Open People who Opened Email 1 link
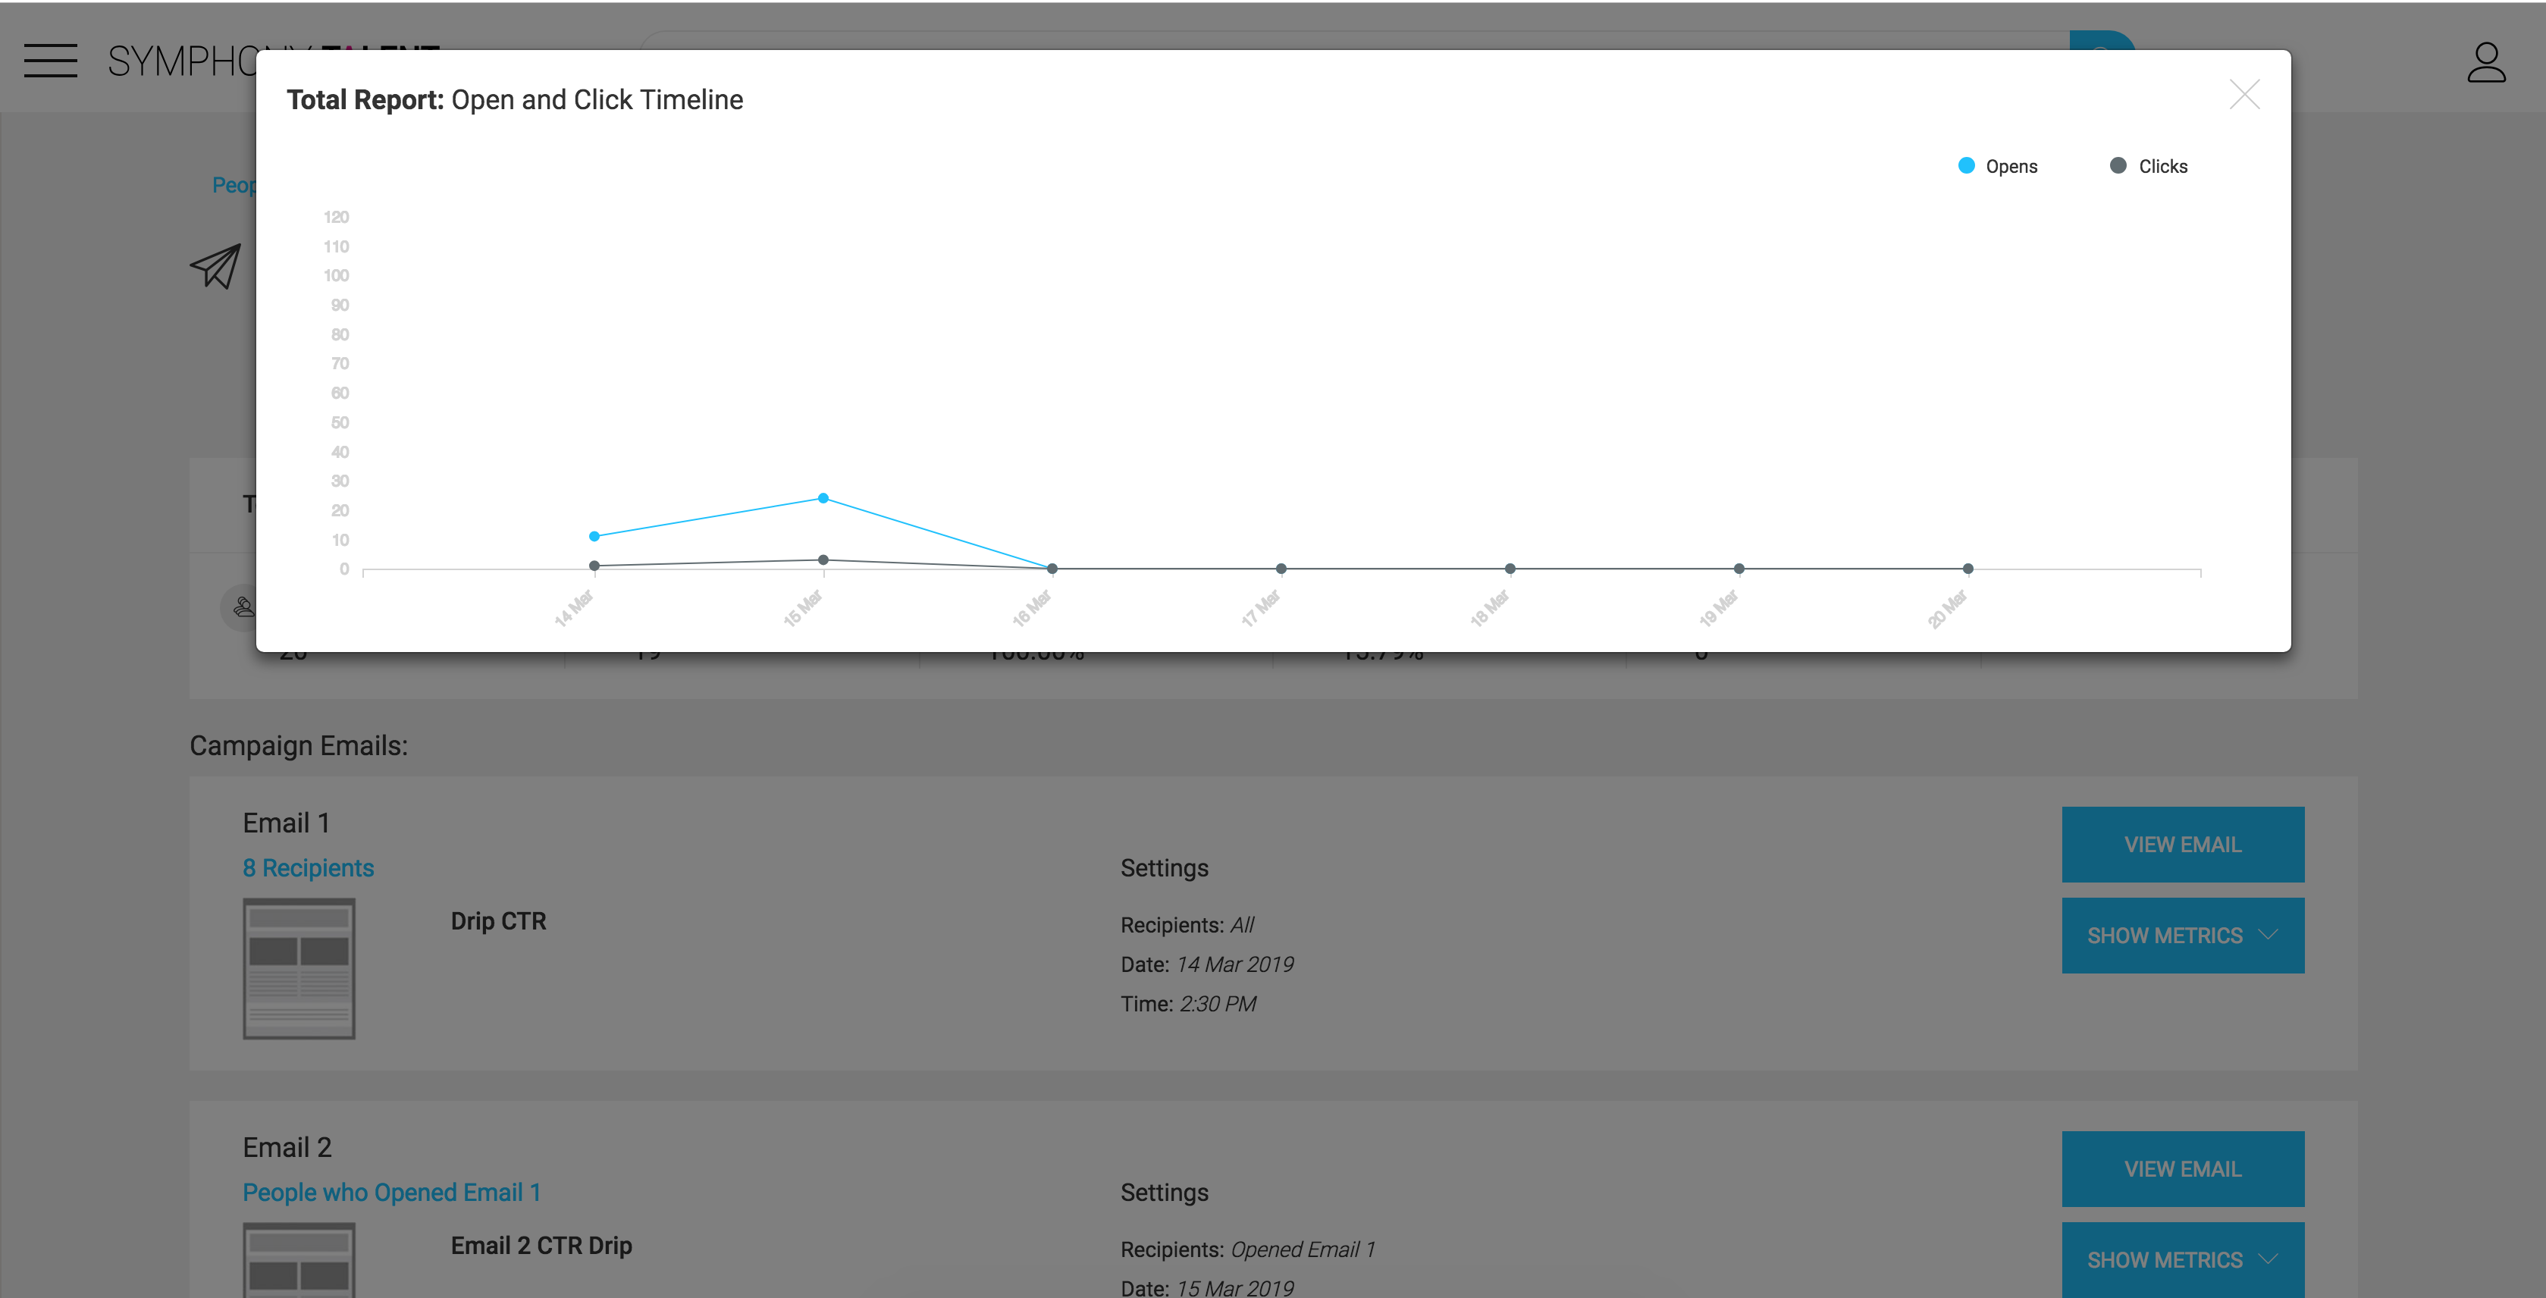 pos(391,1192)
